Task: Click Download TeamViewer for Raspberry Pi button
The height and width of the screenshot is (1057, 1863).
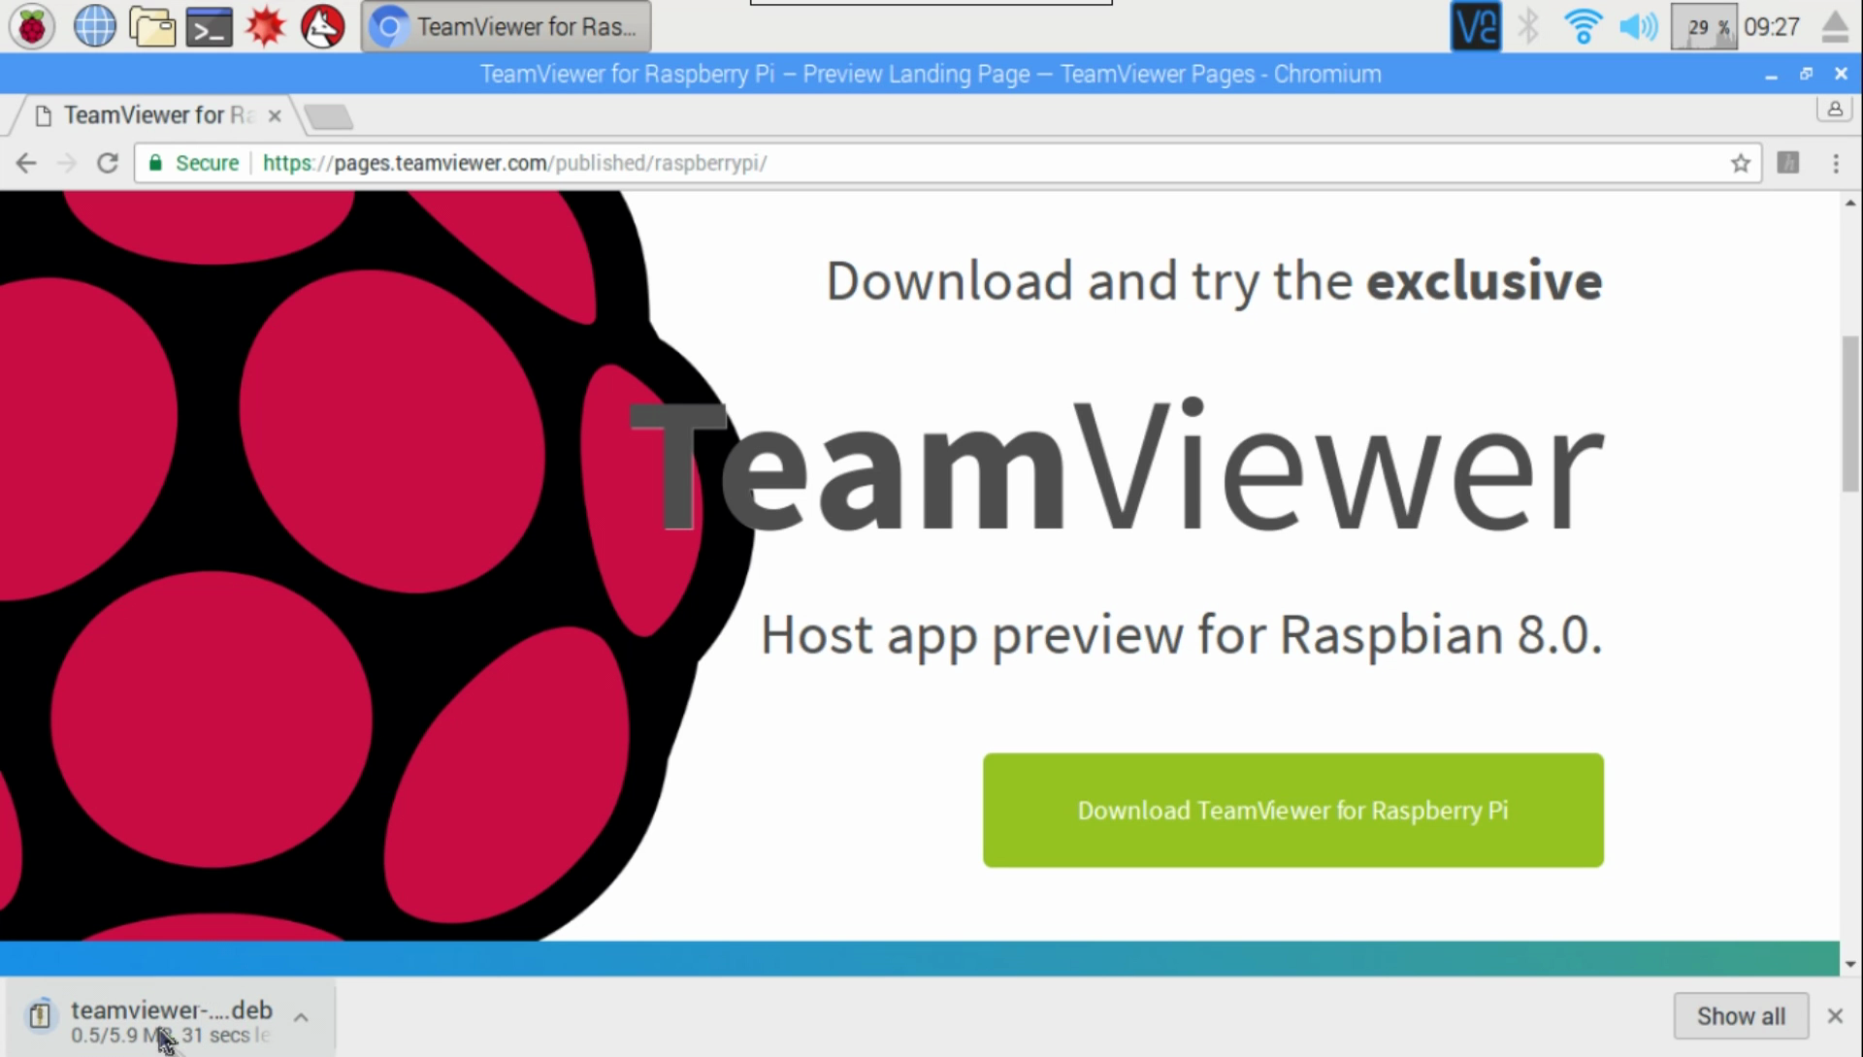Action: click(x=1292, y=810)
